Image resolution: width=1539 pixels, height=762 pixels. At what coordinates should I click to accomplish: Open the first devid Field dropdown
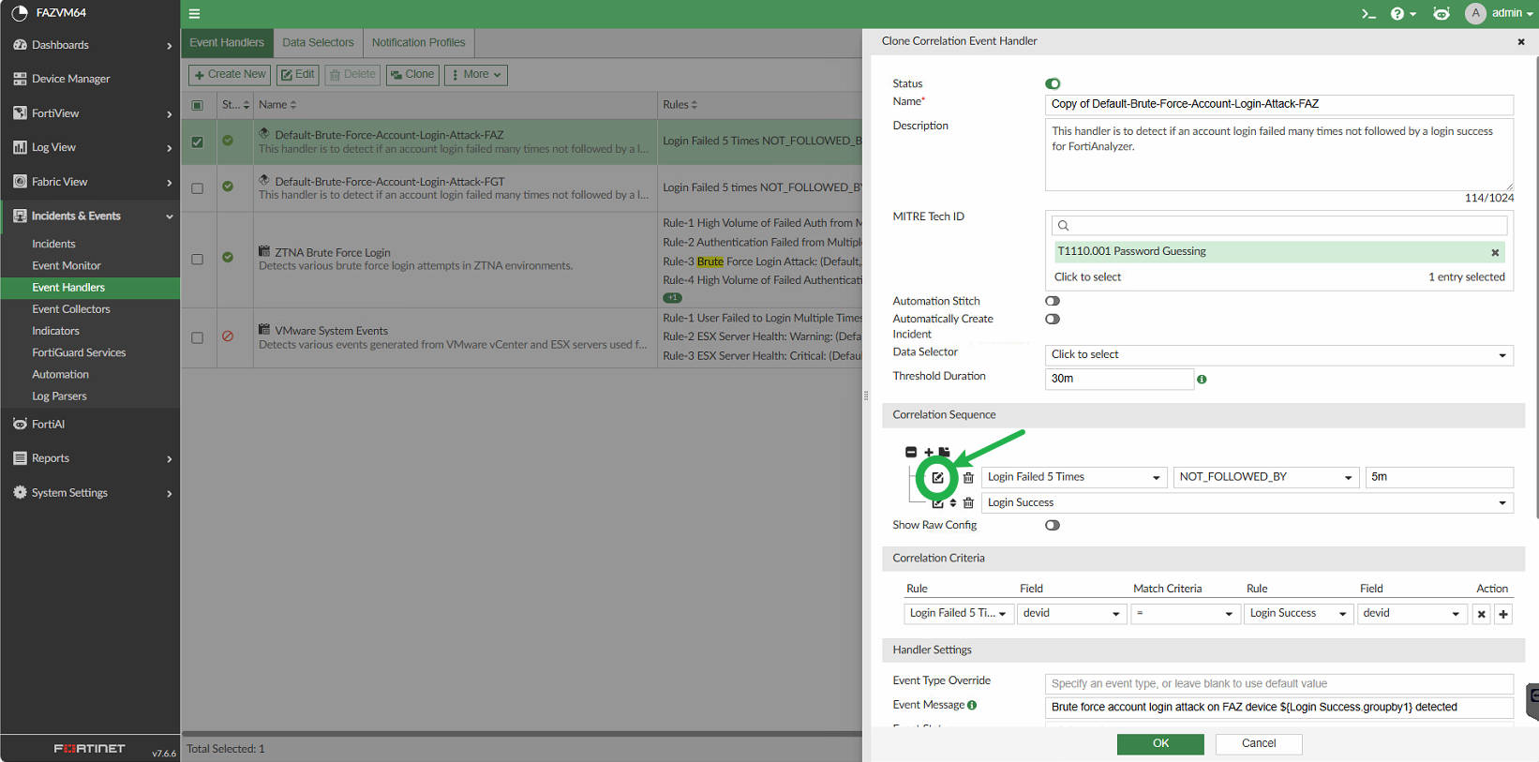pyautogui.click(x=1072, y=614)
